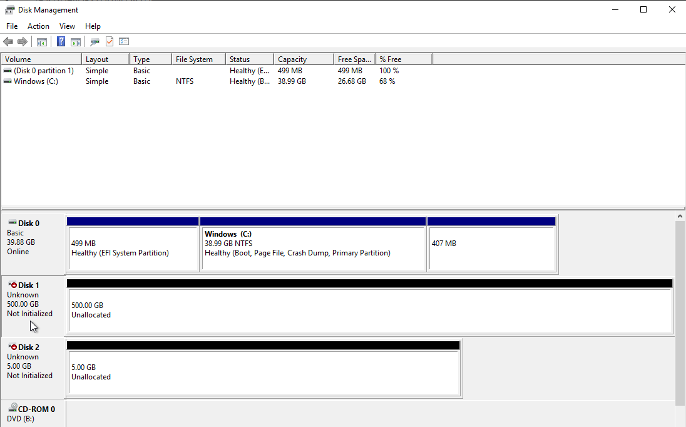Open the View menu
The height and width of the screenshot is (427, 686).
coord(68,26)
